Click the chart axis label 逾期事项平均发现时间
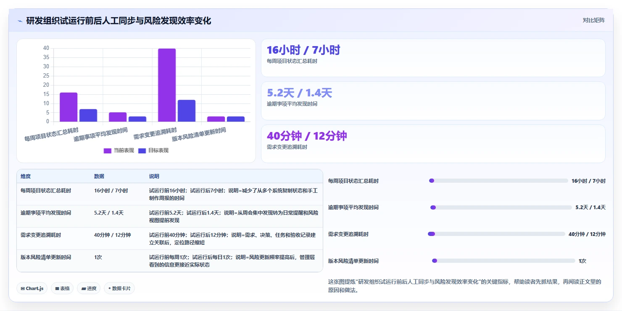Image resolution: width=622 pixels, height=311 pixels. tap(100, 135)
